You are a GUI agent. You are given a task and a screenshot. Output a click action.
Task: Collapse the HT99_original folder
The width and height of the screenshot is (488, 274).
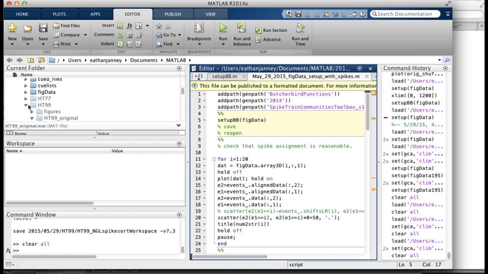32,118
